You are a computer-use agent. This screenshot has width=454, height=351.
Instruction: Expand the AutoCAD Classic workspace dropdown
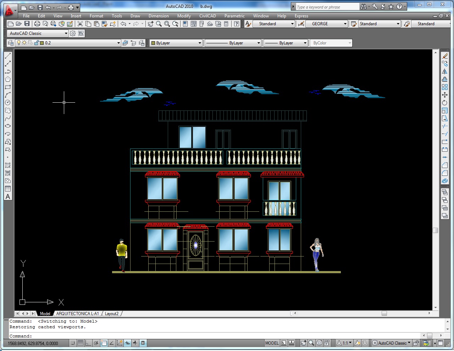click(x=66, y=33)
